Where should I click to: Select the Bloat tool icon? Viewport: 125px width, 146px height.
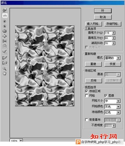[x=5, y=36]
